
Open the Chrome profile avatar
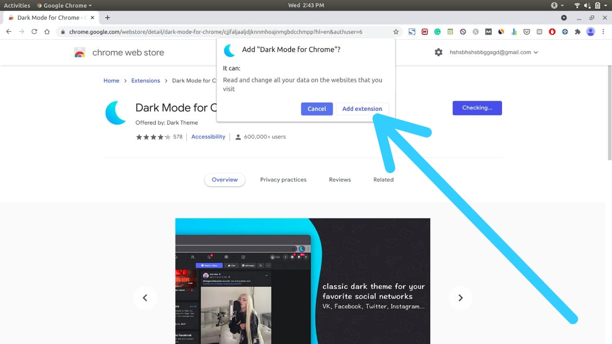coord(590,32)
